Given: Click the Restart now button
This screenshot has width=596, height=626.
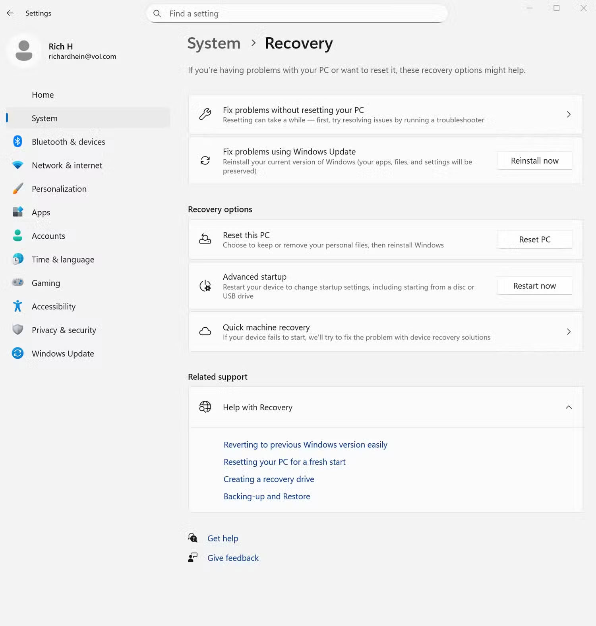Looking at the screenshot, I should click(534, 286).
